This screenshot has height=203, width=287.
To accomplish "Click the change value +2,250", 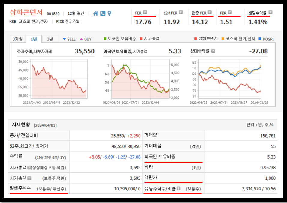I will pyautogui.click(x=134, y=136).
